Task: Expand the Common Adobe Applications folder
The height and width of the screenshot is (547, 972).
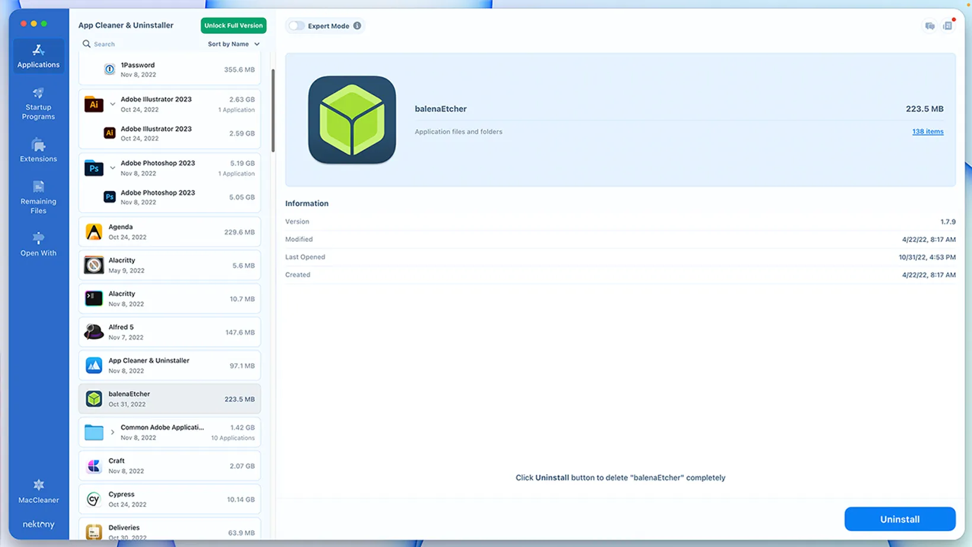Action: (113, 432)
